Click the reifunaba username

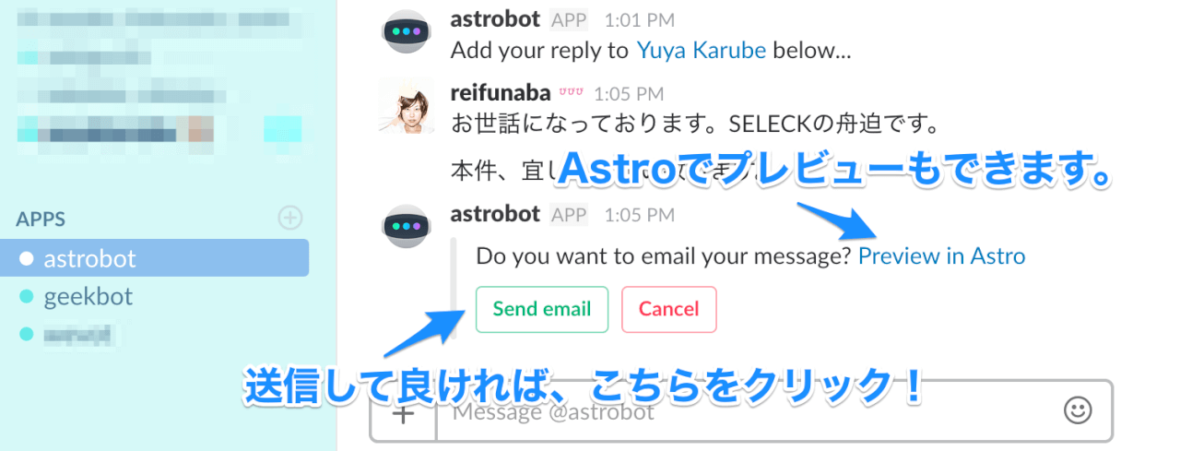(x=501, y=92)
